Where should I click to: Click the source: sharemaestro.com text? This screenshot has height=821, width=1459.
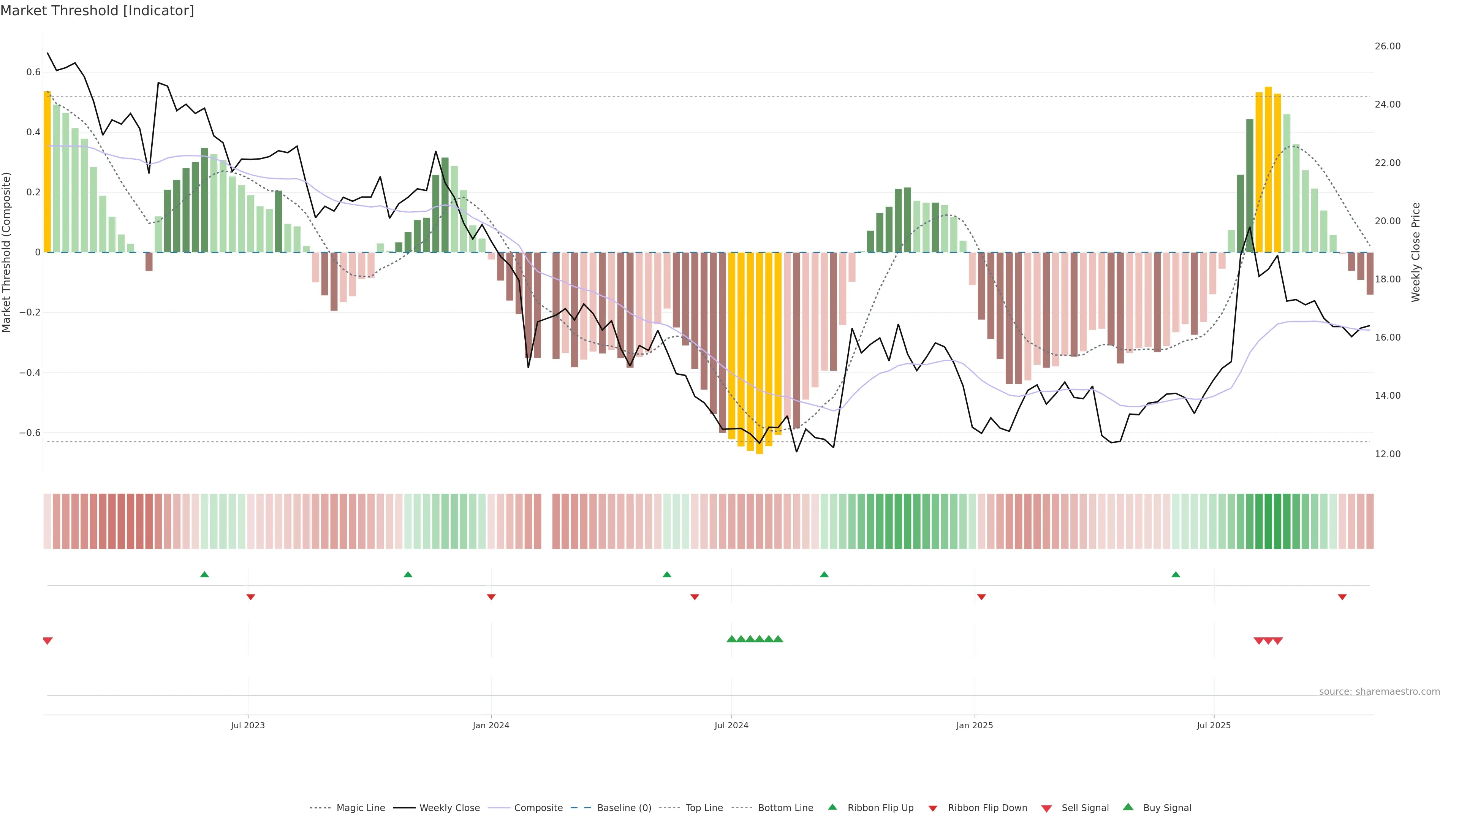point(1379,691)
